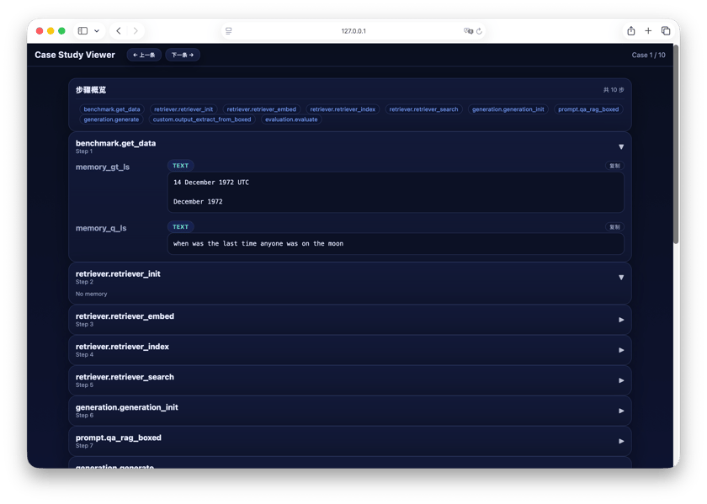Jump to the benchmark.get_data step chip

pyautogui.click(x=112, y=109)
